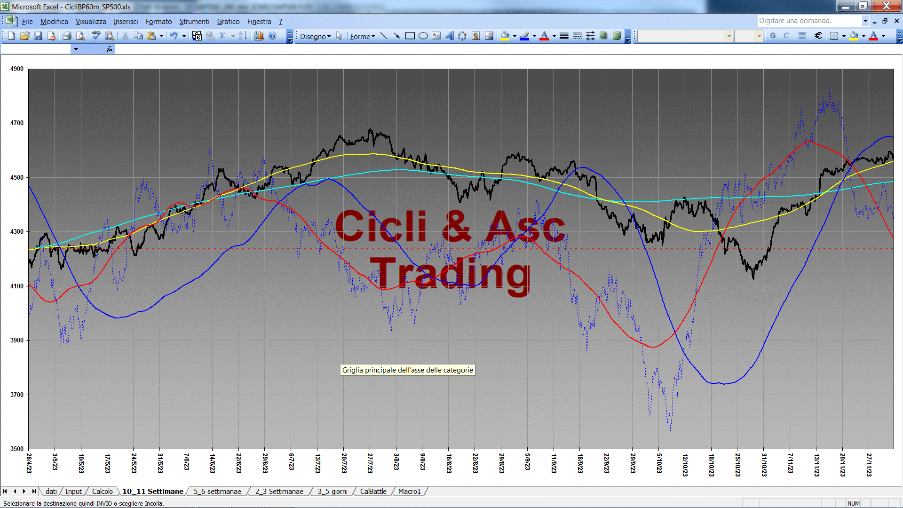Image resolution: width=903 pixels, height=508 pixels.
Task: Open the Visualizza menu
Action: coord(91,22)
